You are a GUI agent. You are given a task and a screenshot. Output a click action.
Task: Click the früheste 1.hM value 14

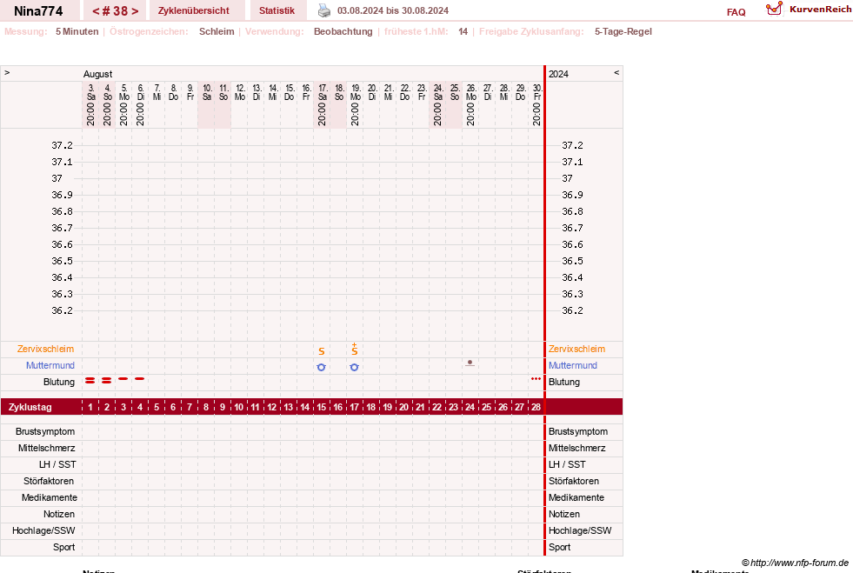pyautogui.click(x=463, y=31)
